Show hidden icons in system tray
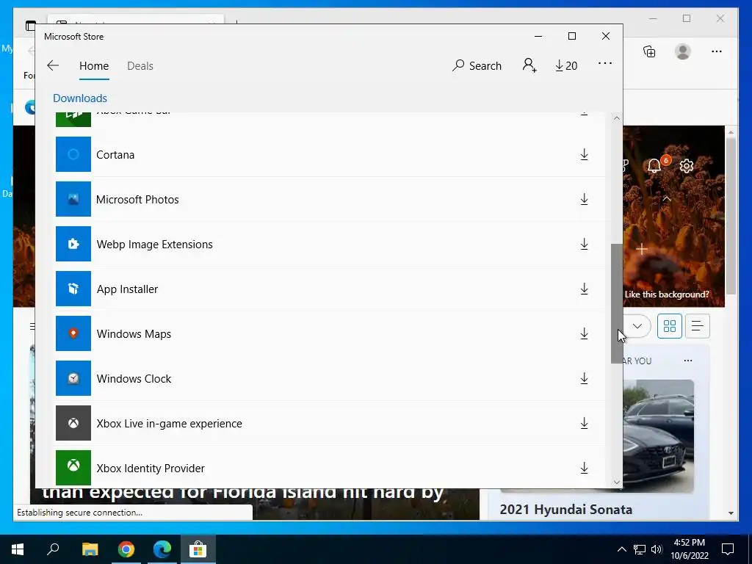The image size is (752, 564). point(621,549)
